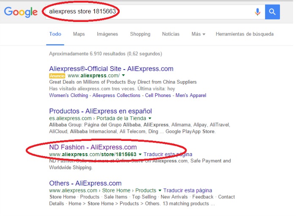Click the blue magnifier search button
The width and height of the screenshot is (296, 216).
pos(272,12)
